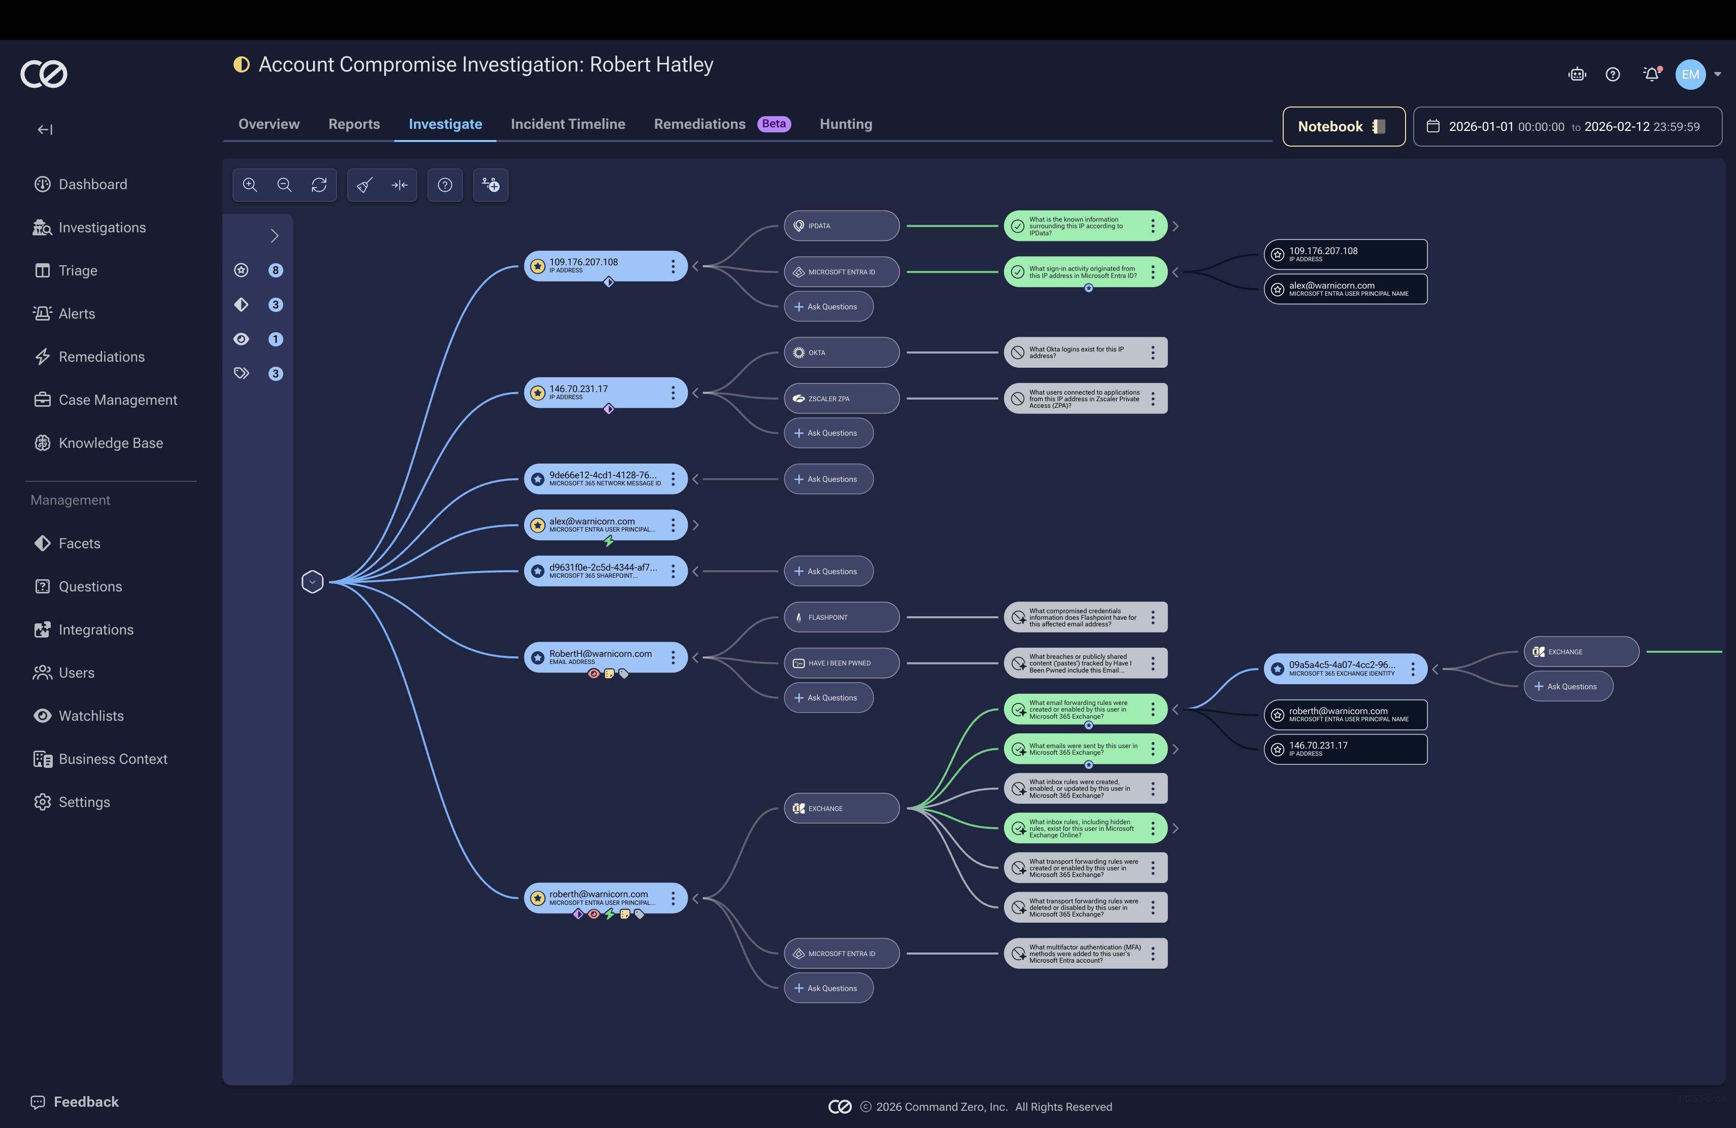Click the Notebook button

pyautogui.click(x=1343, y=127)
